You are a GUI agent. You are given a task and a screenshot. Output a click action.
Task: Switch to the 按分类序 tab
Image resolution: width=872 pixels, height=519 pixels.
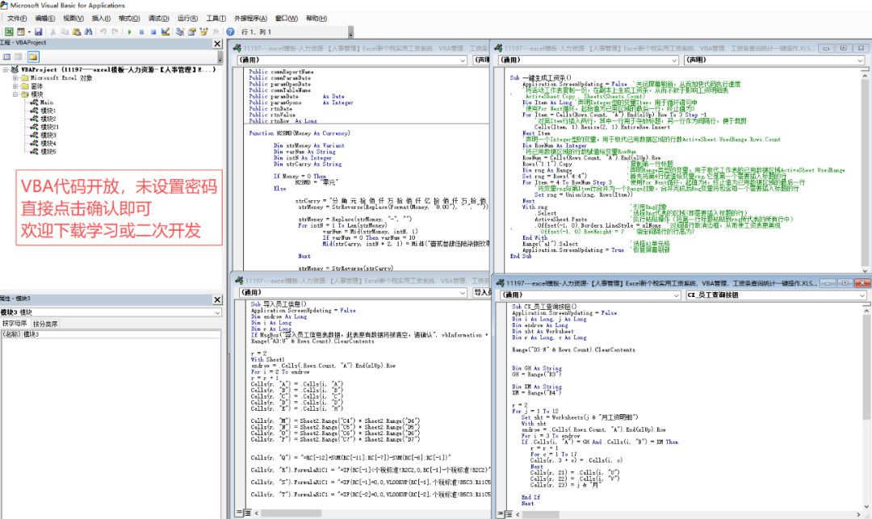coord(45,324)
